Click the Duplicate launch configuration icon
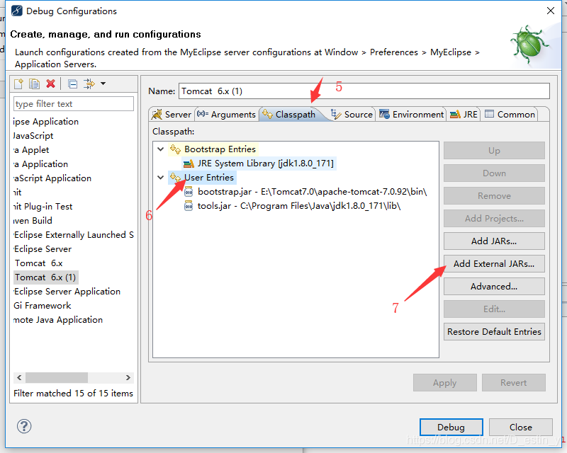567x453 pixels. (x=34, y=84)
